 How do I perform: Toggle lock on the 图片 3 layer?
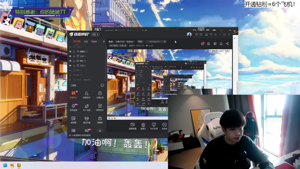coord(74,61)
